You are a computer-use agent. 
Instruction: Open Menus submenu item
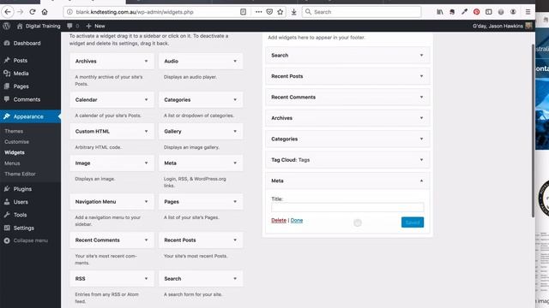point(12,163)
